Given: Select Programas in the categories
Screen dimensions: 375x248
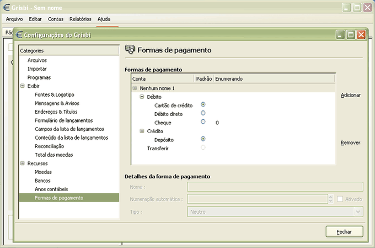Looking at the screenshot, I should 39,78.
